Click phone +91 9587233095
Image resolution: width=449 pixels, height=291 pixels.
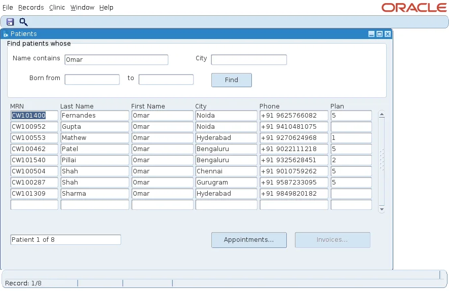(x=294, y=183)
